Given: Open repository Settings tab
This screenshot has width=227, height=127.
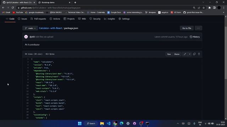Looking at the screenshot, I should click(124, 19).
